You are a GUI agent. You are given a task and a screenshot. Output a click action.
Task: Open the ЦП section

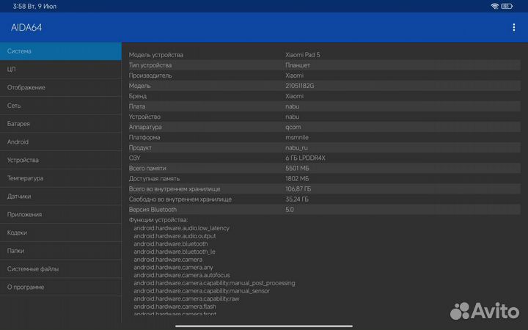tap(60, 69)
